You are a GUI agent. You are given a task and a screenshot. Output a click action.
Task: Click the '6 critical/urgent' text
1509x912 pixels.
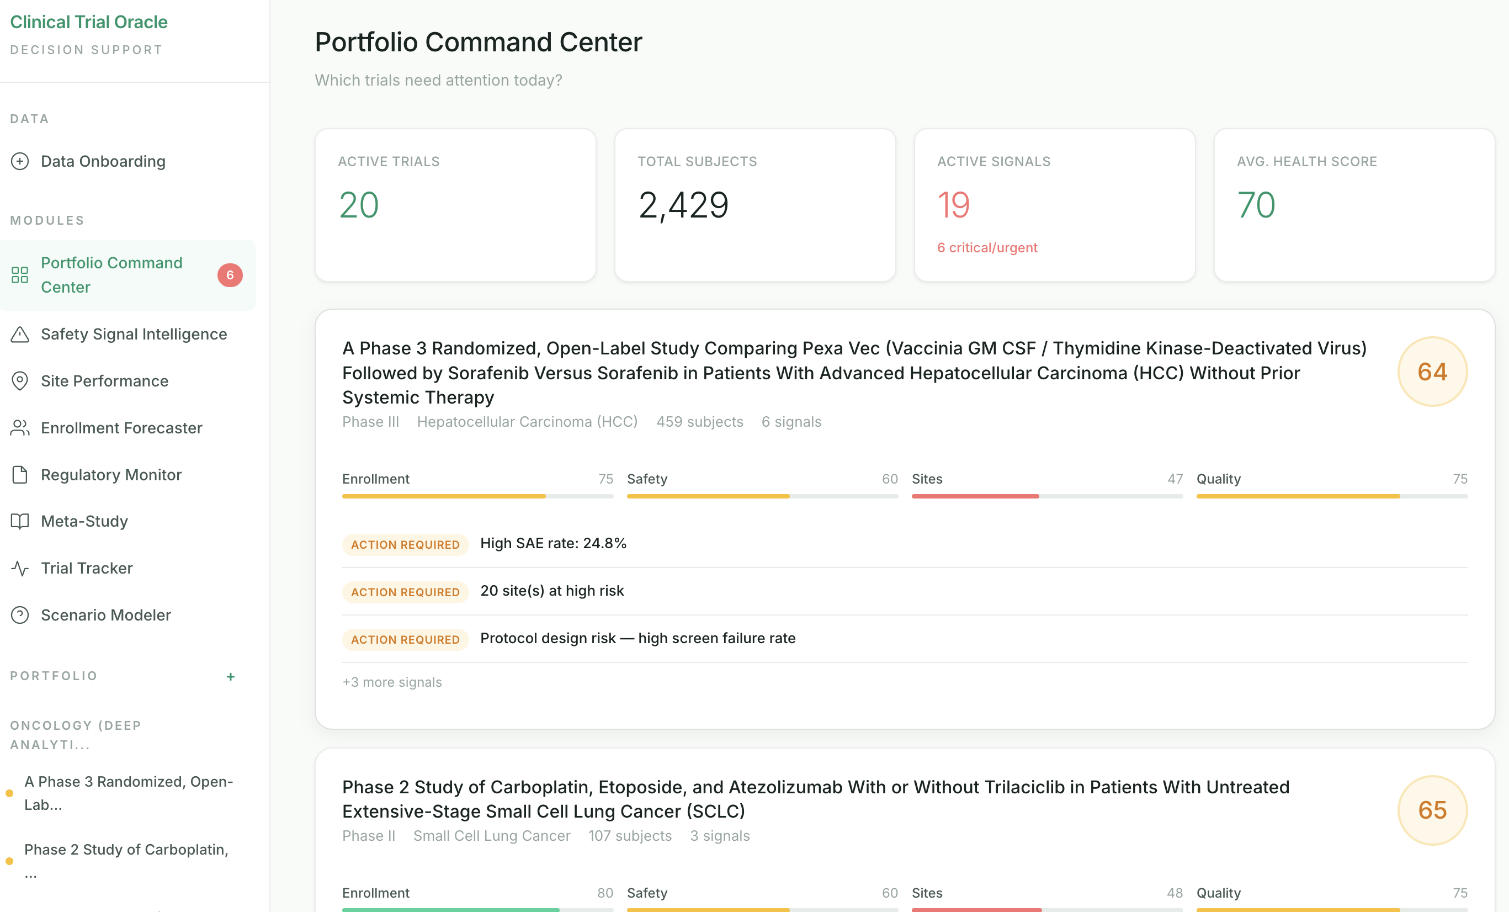(x=987, y=247)
